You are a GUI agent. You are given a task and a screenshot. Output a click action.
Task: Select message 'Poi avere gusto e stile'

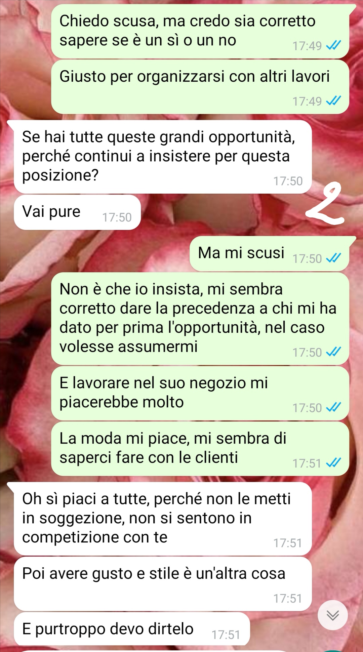[x=163, y=584]
